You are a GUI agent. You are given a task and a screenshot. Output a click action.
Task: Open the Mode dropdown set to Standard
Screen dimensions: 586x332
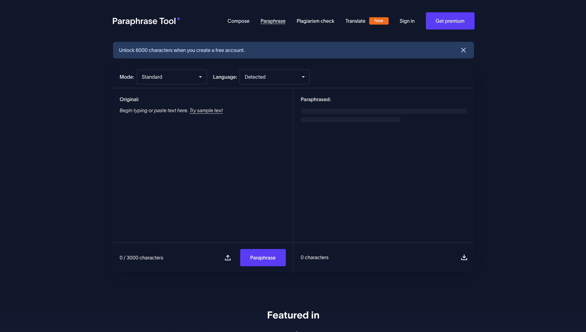[x=172, y=77]
